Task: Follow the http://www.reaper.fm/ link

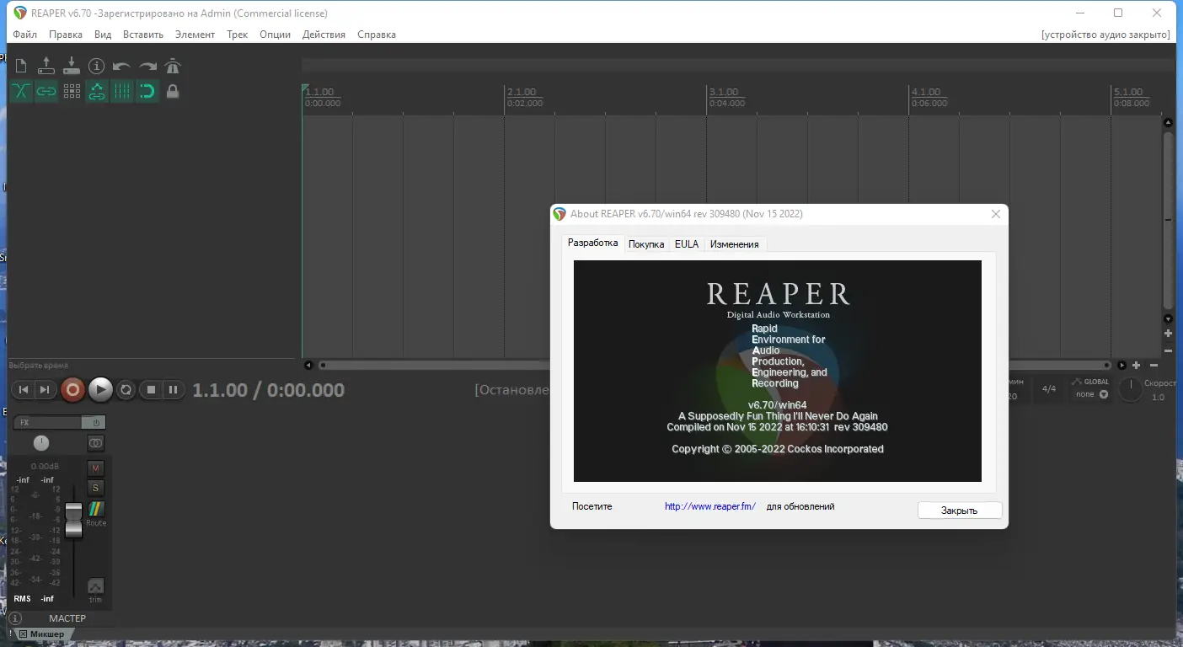Action: coord(710,505)
